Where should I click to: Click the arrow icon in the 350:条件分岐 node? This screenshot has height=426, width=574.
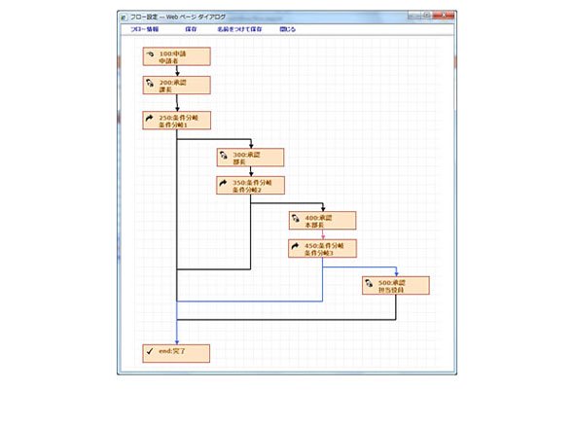223,183
